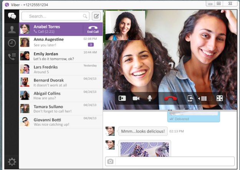Click the video panel divider handle dots
This screenshot has height=170, width=240.
pos(170,110)
